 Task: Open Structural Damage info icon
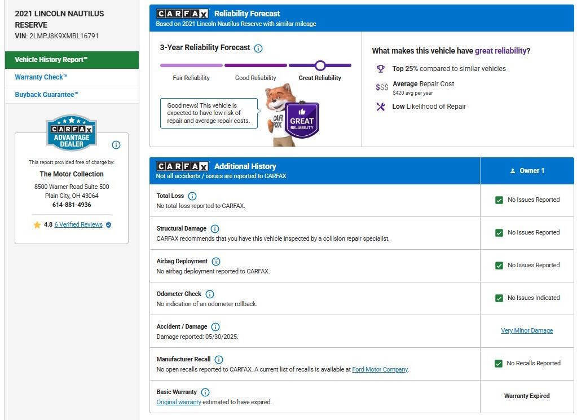[x=214, y=229]
